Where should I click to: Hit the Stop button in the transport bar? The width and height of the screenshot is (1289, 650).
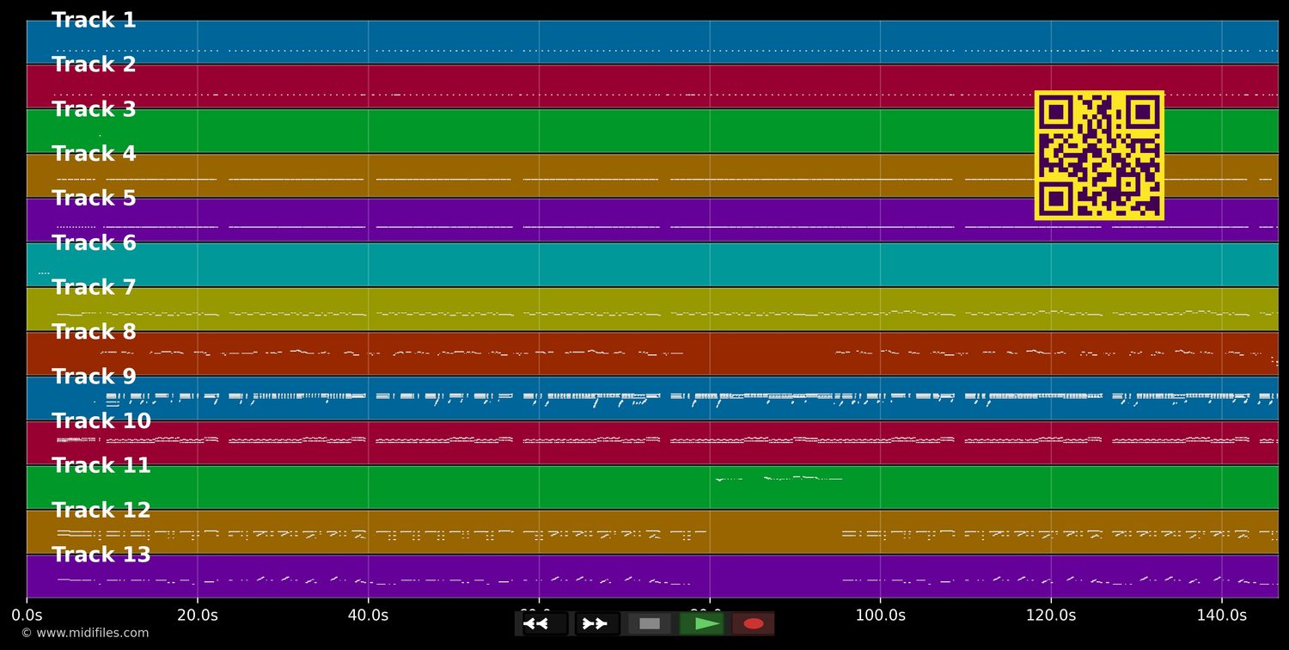[x=649, y=623]
